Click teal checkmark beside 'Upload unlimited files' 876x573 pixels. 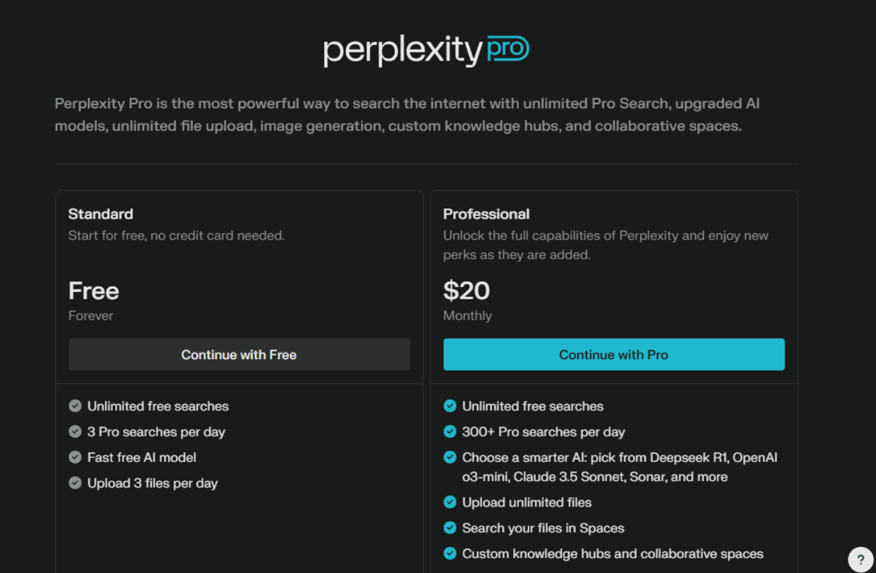point(450,502)
